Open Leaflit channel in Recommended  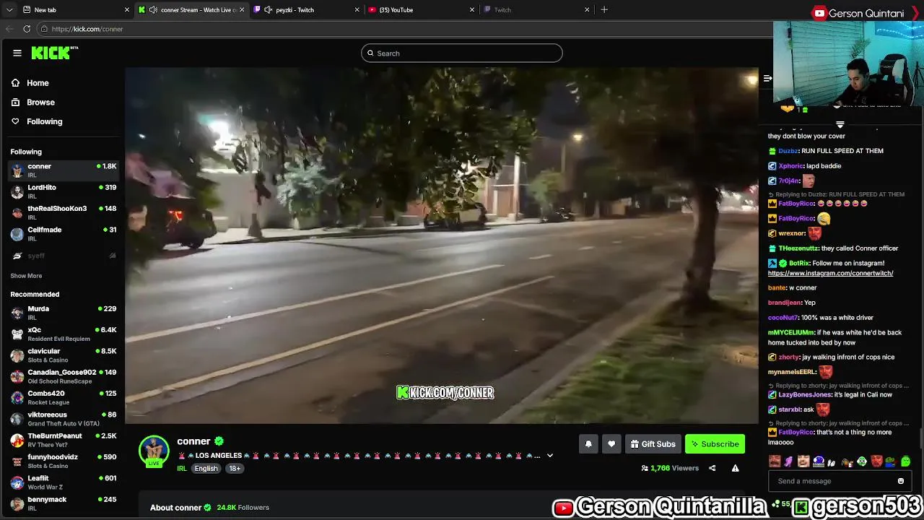pyautogui.click(x=64, y=482)
